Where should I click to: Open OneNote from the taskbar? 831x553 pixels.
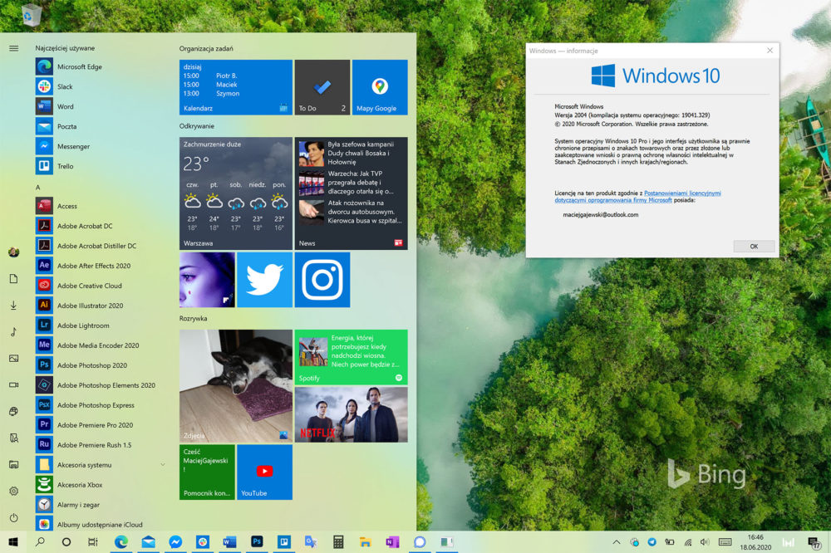(392, 542)
